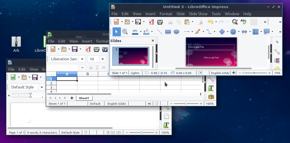290x143 pixels.
Task: Select the Rectangle tool in Impress
Action: click(168, 32)
